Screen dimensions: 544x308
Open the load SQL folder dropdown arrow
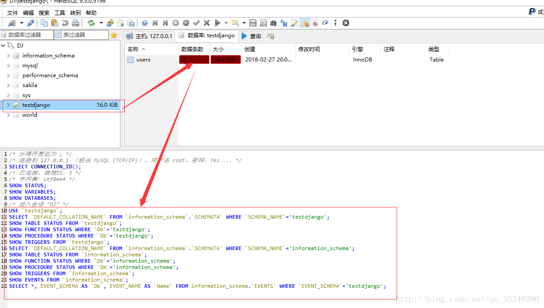[244, 23]
